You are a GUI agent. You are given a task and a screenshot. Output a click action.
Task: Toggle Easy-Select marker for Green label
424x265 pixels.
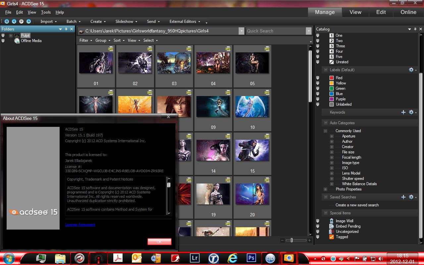[318, 88]
